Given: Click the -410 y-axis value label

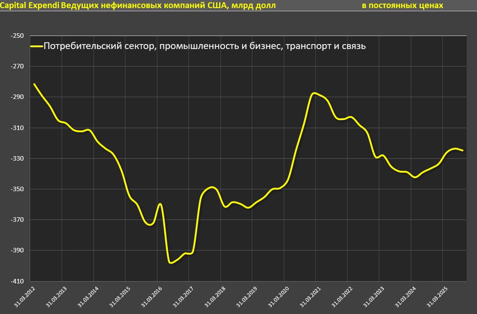Looking at the screenshot, I should (18, 281).
